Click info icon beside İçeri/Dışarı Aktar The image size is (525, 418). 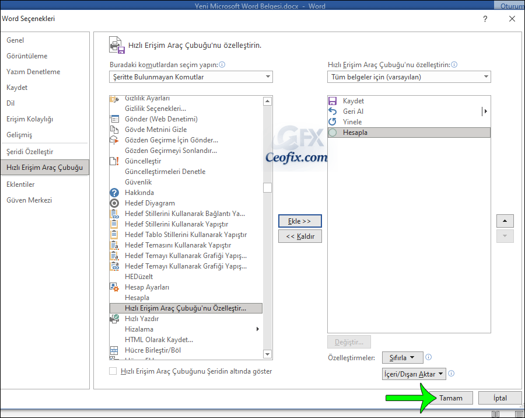(x=452, y=374)
